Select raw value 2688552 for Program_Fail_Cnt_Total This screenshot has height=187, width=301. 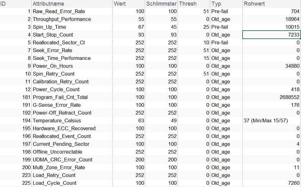289,97
